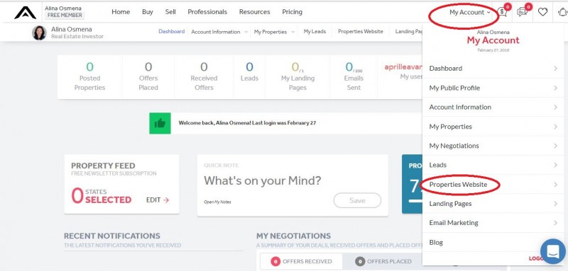This screenshot has height=271, width=568.
Task: Switch to the Offers Received tab
Action: [x=301, y=261]
